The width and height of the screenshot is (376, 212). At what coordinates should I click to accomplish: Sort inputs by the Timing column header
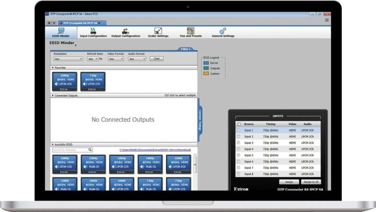(x=271, y=124)
